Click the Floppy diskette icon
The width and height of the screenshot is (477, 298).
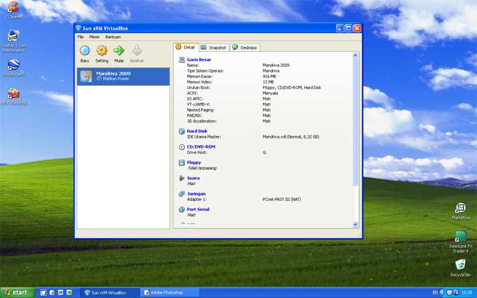click(181, 162)
